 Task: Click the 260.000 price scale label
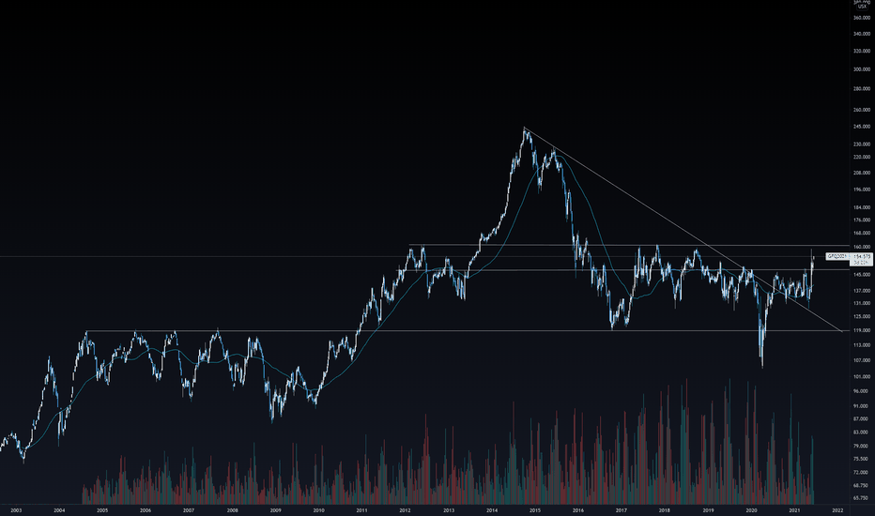[862, 110]
